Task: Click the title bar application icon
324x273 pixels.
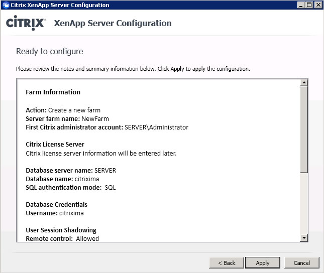Action: pyautogui.click(x=6, y=5)
